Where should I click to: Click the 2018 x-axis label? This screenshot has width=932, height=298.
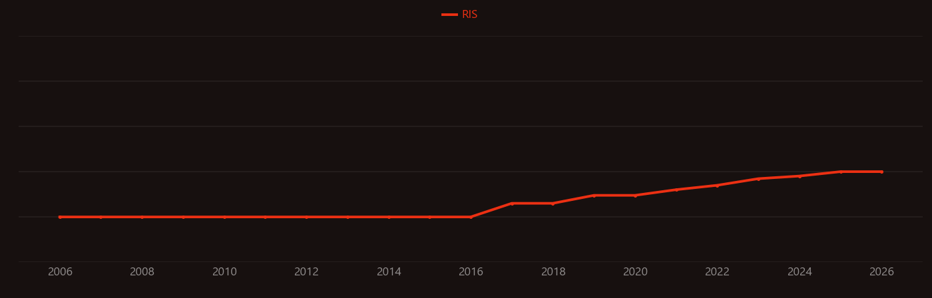click(x=553, y=272)
